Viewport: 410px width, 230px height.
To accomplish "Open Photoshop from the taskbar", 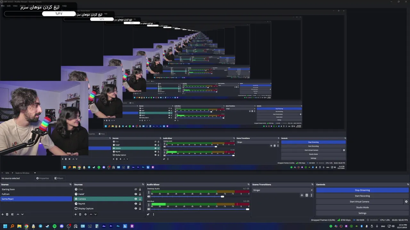I will pos(118,226).
